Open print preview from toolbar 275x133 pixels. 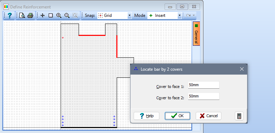pos(22,15)
